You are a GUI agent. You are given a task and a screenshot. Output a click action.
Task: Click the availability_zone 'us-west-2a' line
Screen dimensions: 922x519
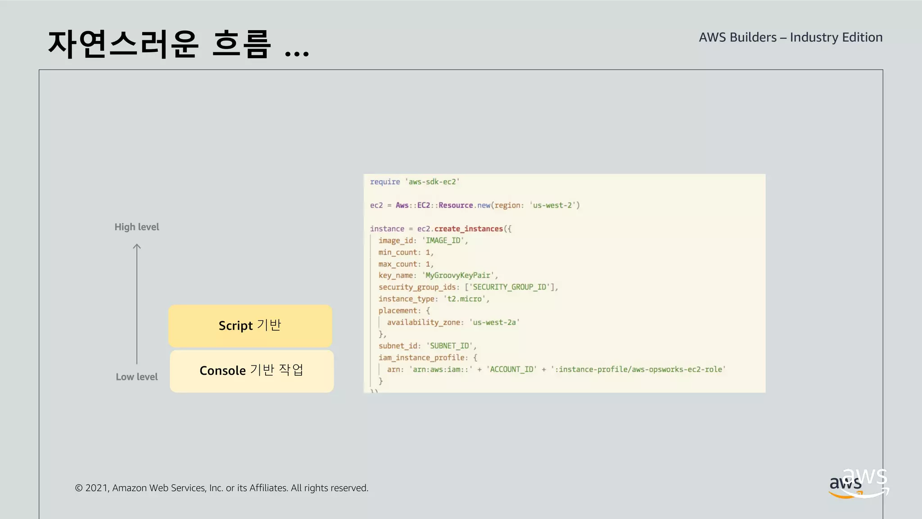point(453,322)
